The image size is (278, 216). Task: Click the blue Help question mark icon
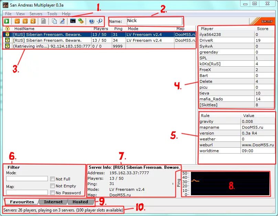coord(92,21)
